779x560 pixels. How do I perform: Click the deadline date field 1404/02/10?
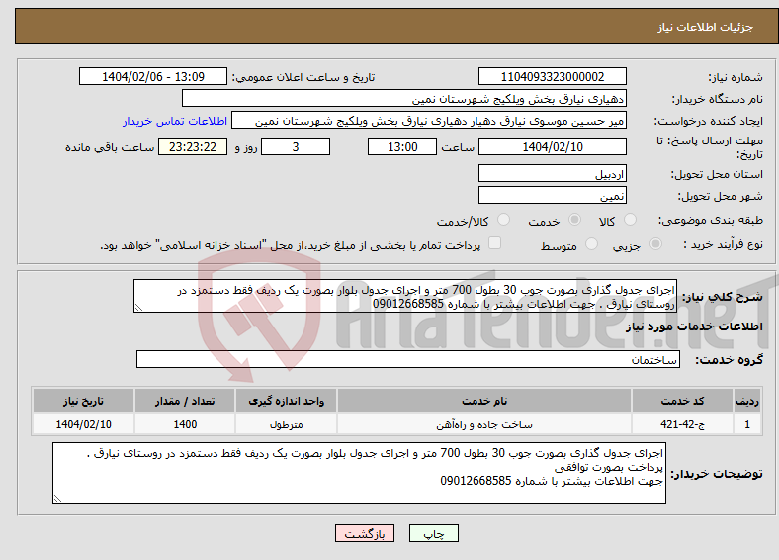tap(552, 146)
